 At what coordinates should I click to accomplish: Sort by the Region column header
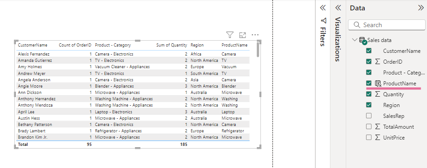click(x=197, y=45)
